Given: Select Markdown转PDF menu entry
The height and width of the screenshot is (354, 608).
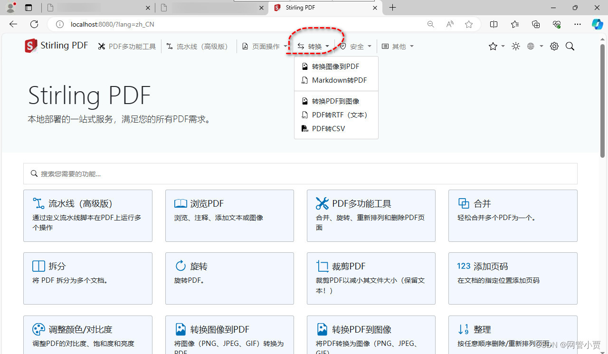Looking at the screenshot, I should pyautogui.click(x=336, y=80).
